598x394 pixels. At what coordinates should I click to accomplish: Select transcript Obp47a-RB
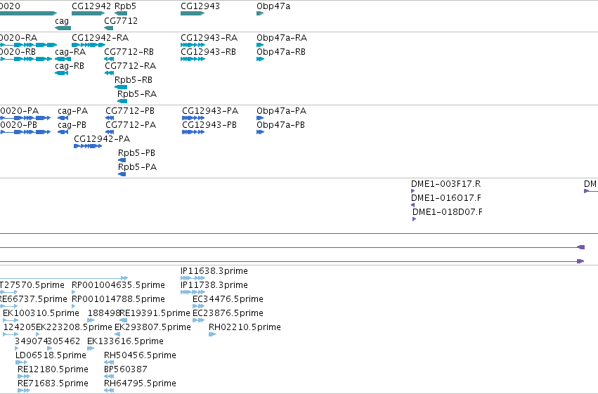[281, 52]
